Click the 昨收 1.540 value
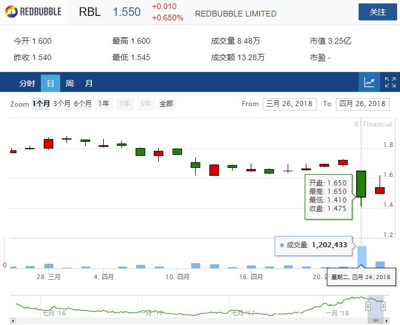 point(33,57)
